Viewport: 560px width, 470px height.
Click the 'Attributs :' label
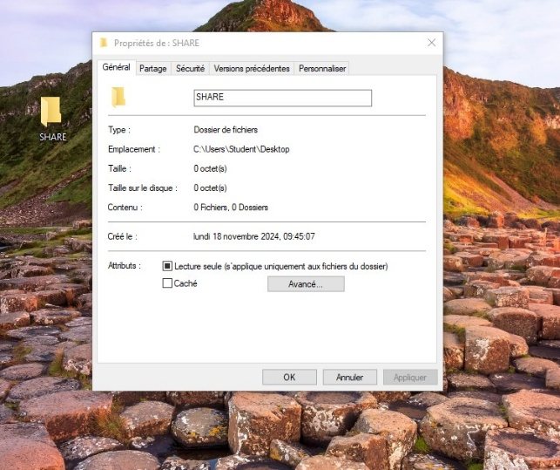[x=125, y=266]
